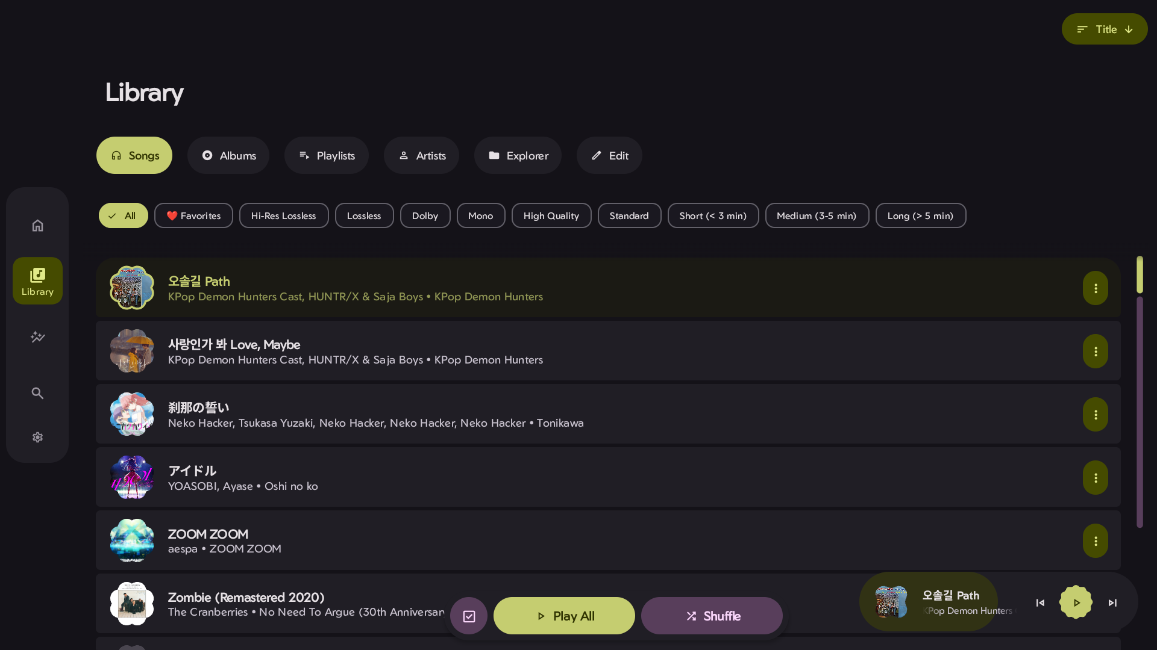Switch to the Songs tab

[x=134, y=155]
